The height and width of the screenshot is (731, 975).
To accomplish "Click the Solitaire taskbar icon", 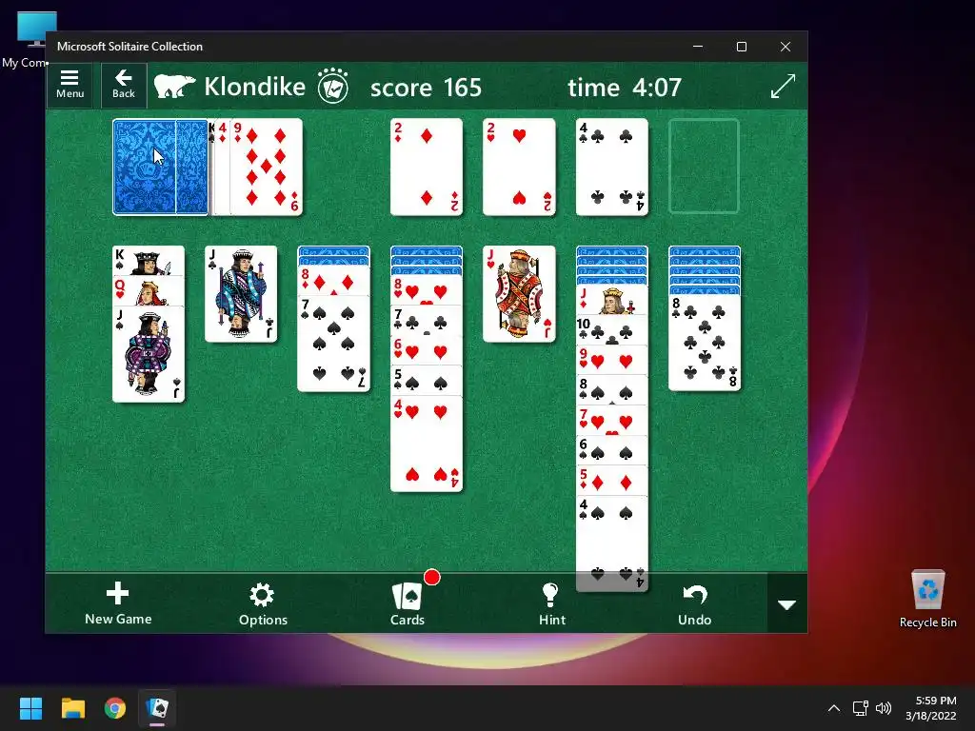I will pos(157,708).
